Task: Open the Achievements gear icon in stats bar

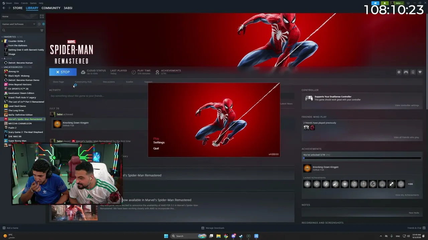Action: [157, 72]
